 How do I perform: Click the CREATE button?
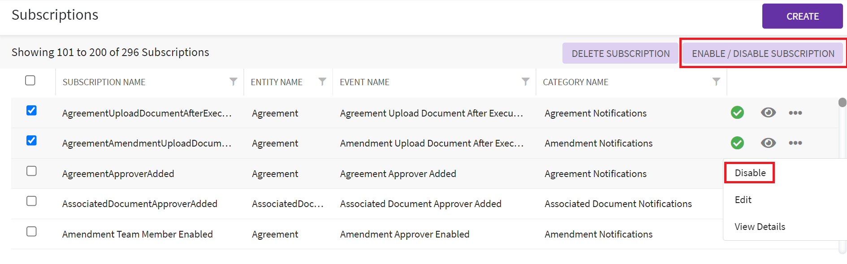click(802, 17)
